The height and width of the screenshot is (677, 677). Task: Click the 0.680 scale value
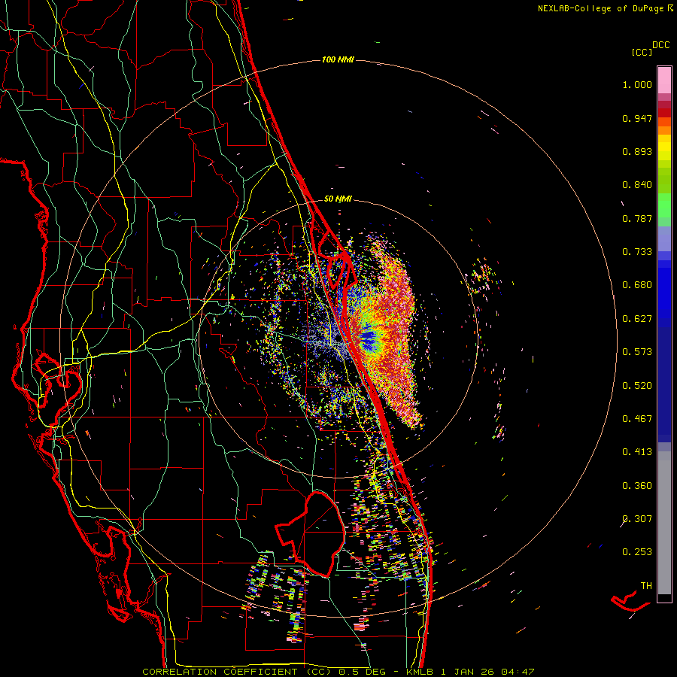(637, 285)
